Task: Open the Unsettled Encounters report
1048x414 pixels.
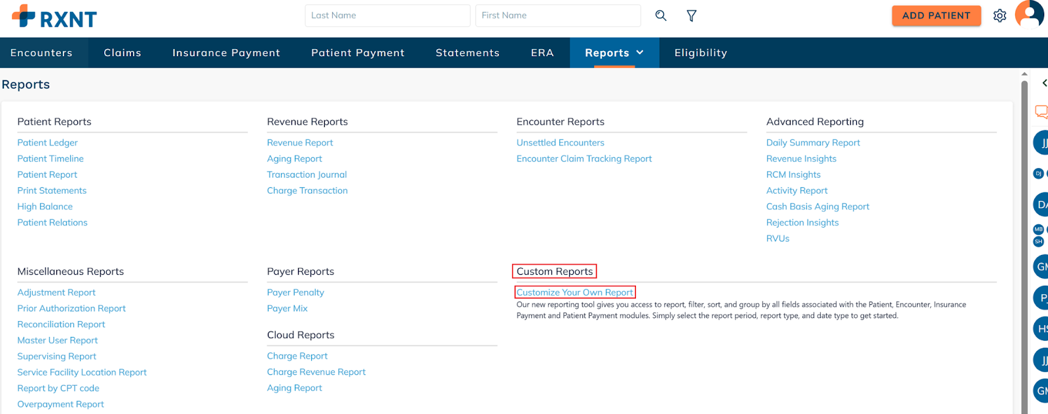Action: click(x=560, y=143)
